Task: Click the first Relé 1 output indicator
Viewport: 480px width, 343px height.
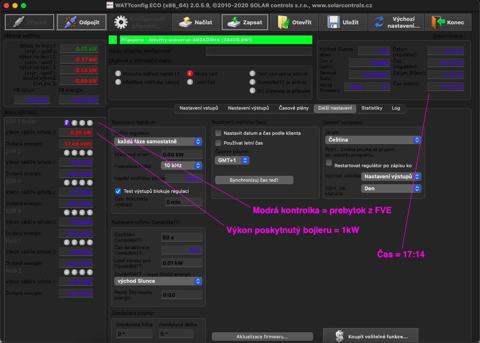Action: (67, 242)
